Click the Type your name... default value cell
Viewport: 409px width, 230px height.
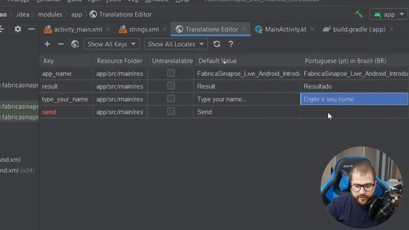247,99
